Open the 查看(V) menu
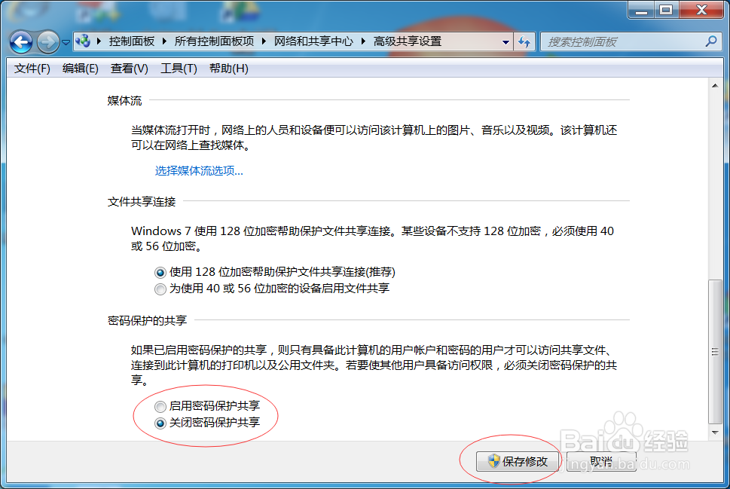Screen dimensions: 730x489 (129, 69)
